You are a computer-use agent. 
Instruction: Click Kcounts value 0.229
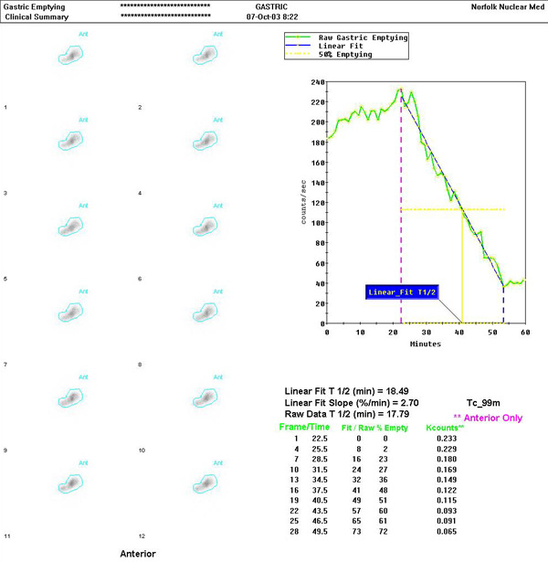click(447, 449)
